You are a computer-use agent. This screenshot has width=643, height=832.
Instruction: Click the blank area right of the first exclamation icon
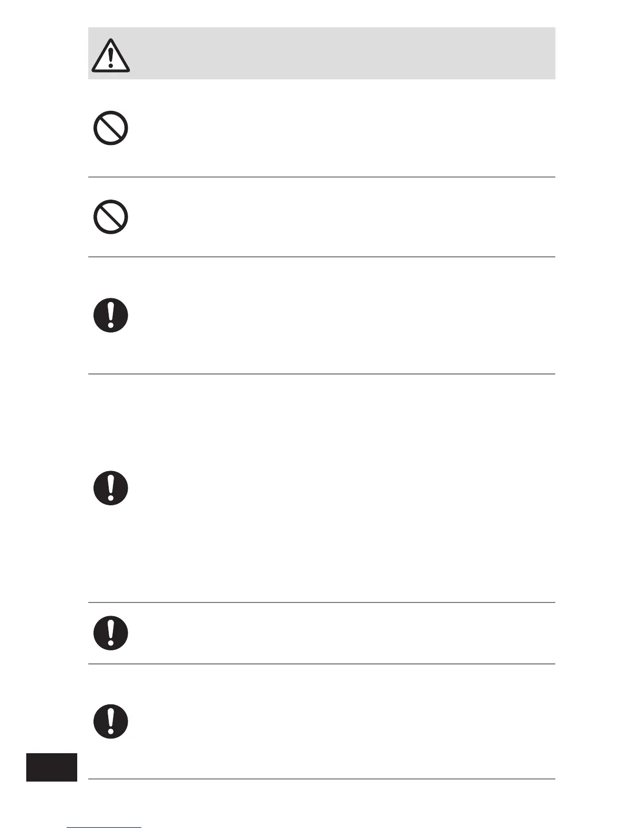click(x=341, y=315)
